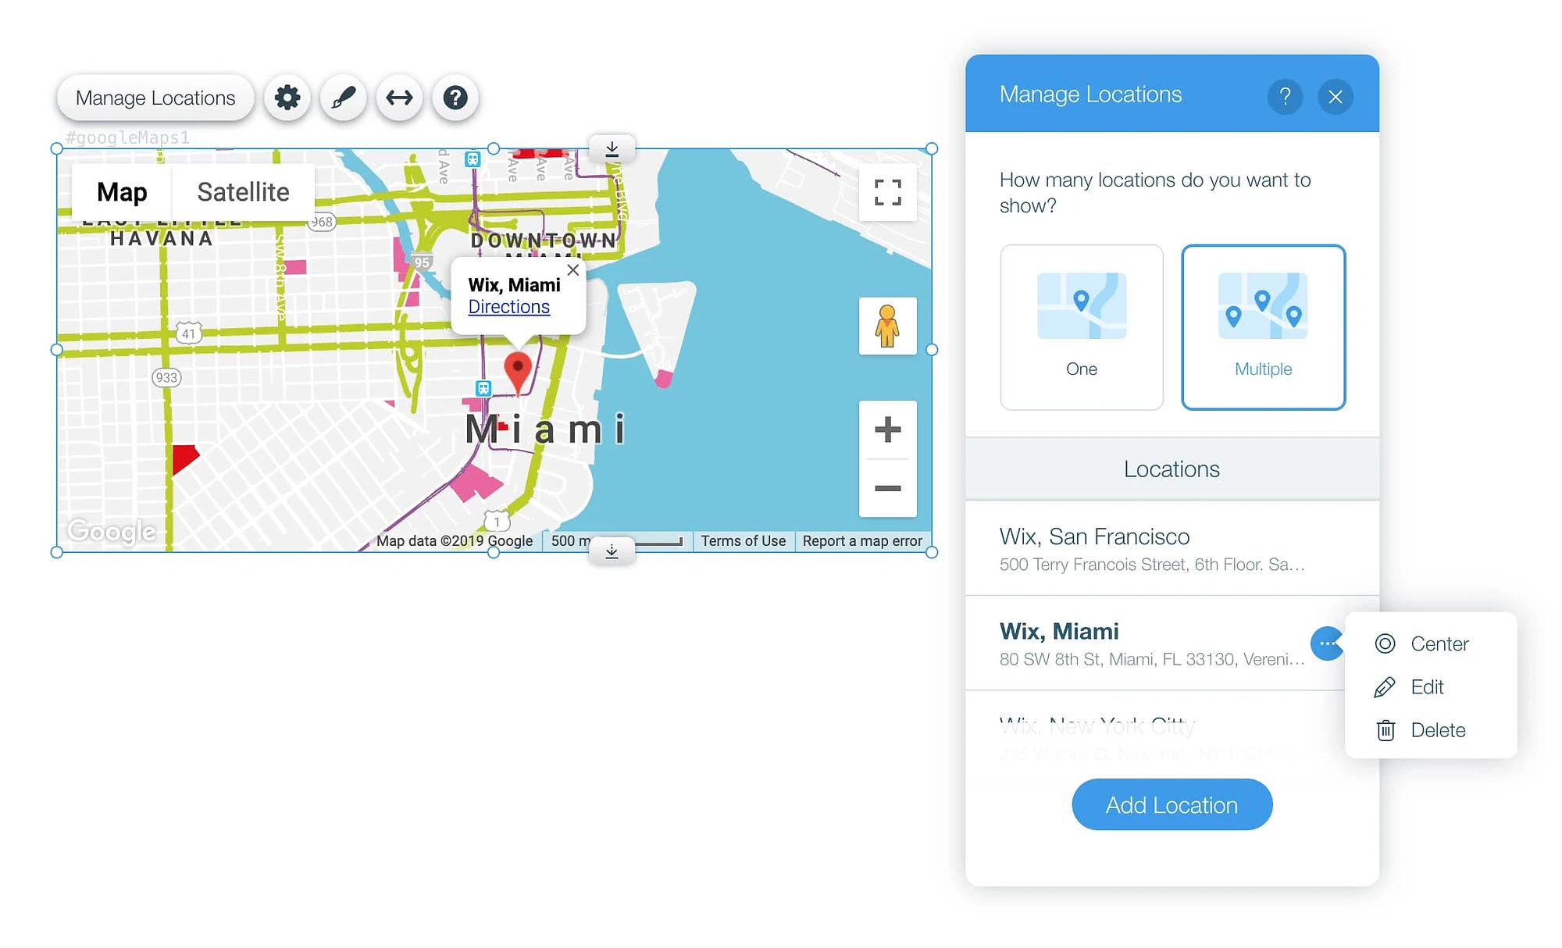Choose Edit from the context menu
The image size is (1562, 948).
[1431, 687]
